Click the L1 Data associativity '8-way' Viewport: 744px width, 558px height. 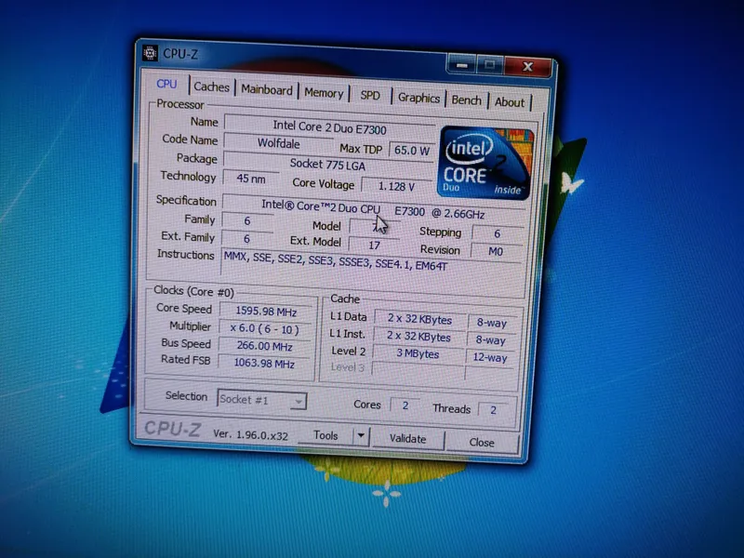492,323
